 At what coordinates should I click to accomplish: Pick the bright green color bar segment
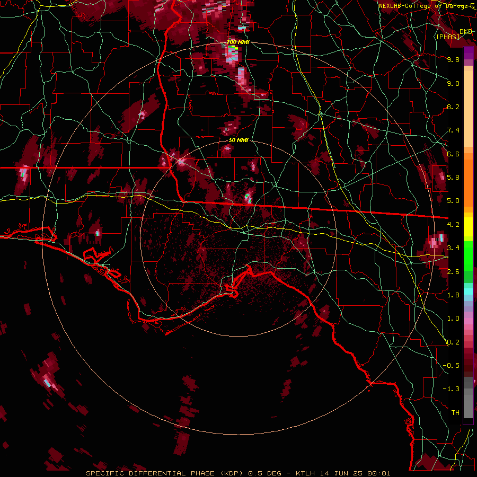point(468,255)
